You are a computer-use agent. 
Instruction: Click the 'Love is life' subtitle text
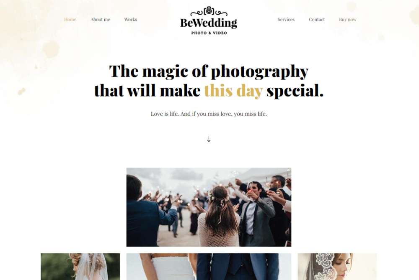(209, 114)
